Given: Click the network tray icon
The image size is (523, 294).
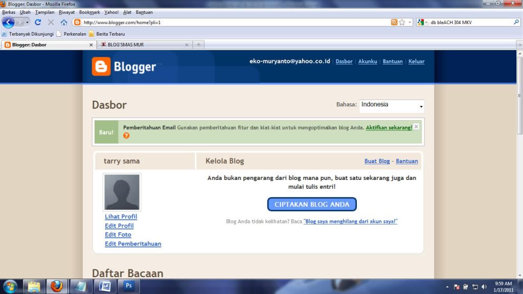Looking at the screenshot, I should tap(475, 287).
